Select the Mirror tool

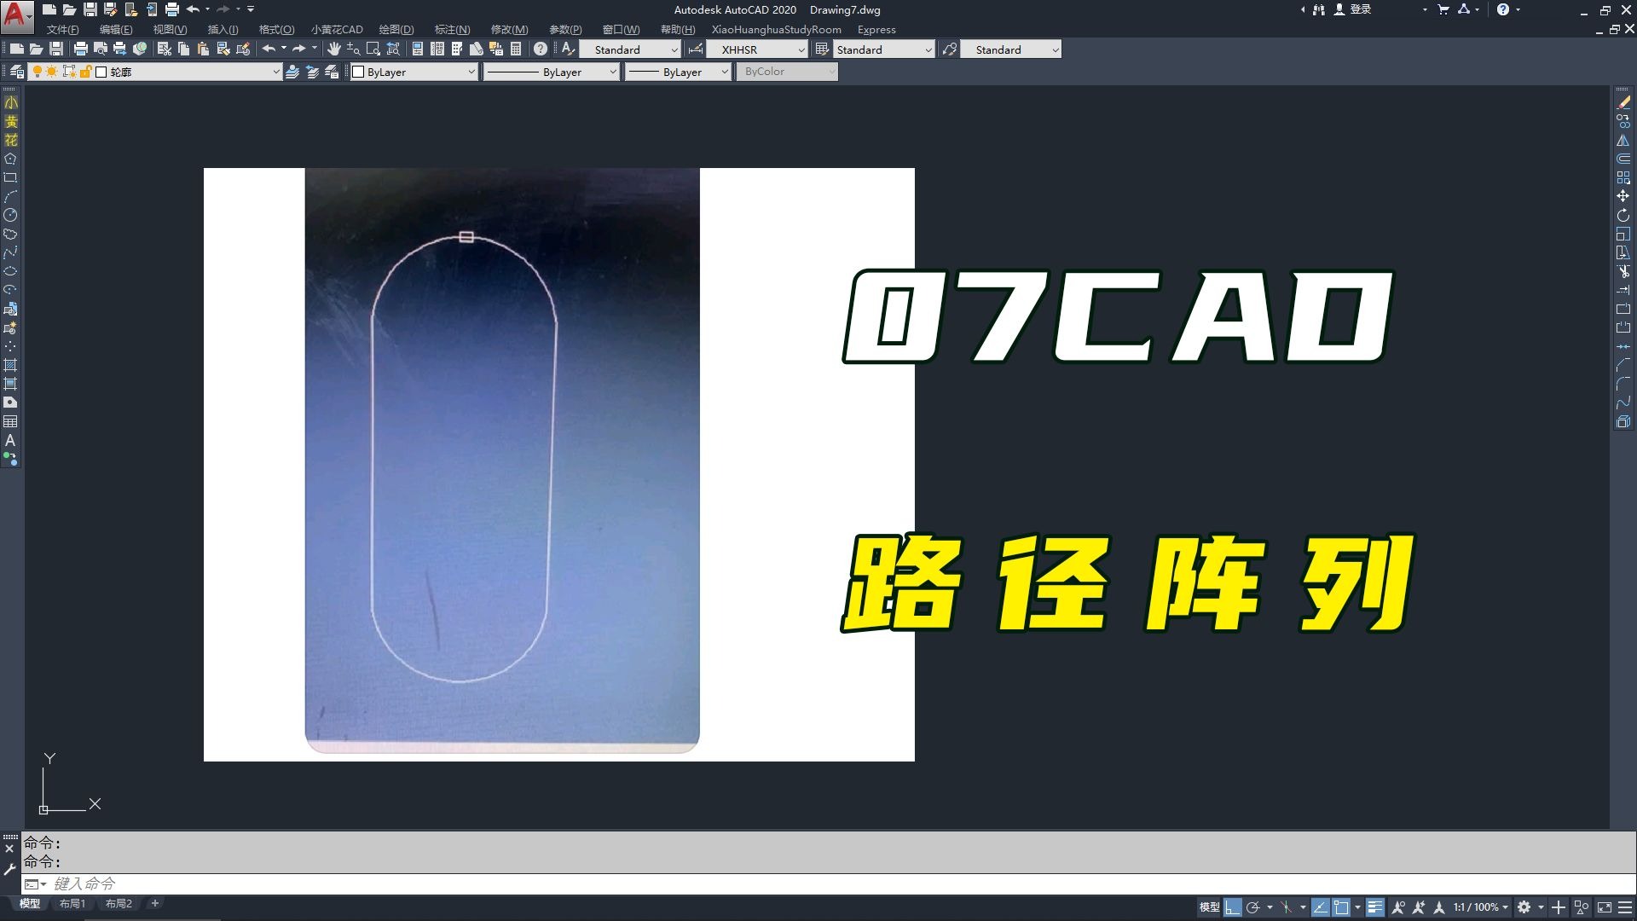point(1623,141)
